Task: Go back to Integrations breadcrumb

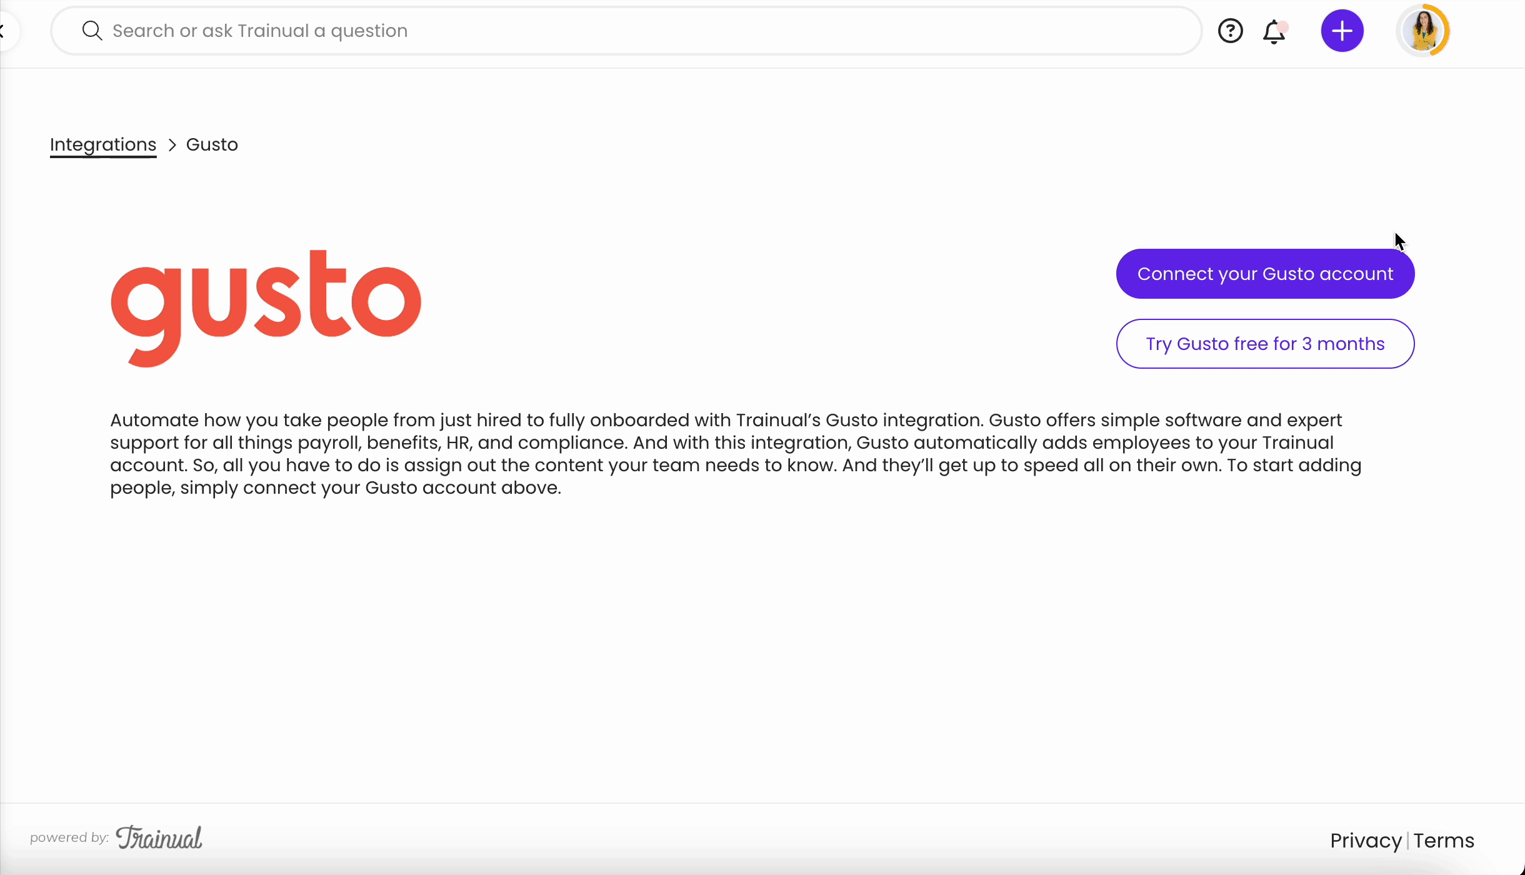Action: [103, 145]
